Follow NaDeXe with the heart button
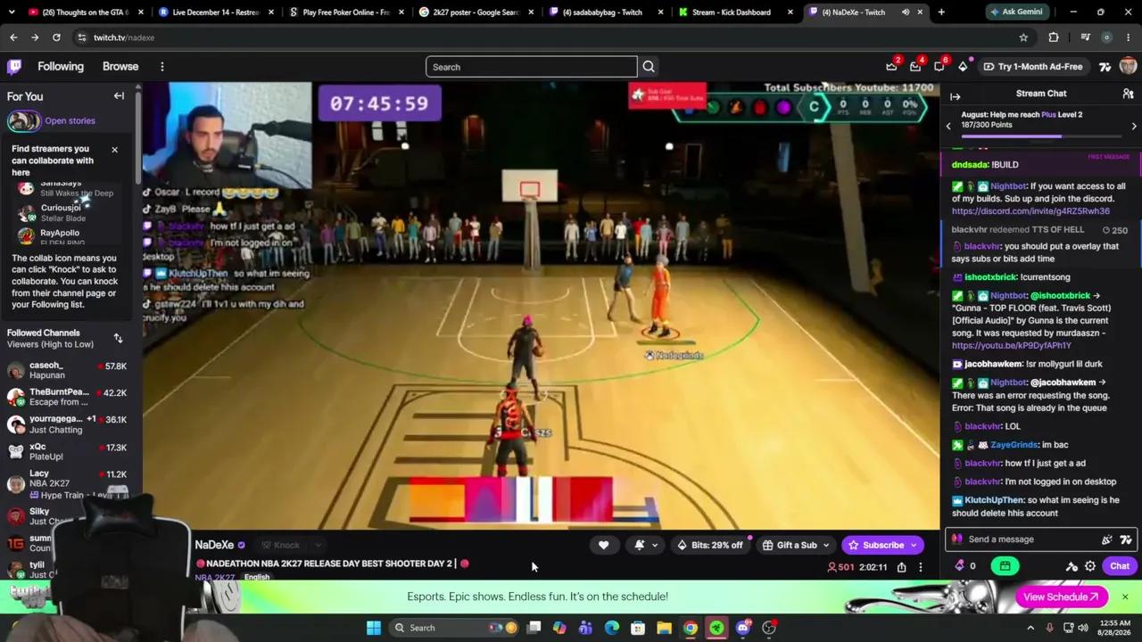The width and height of the screenshot is (1142, 642). pyautogui.click(x=603, y=545)
